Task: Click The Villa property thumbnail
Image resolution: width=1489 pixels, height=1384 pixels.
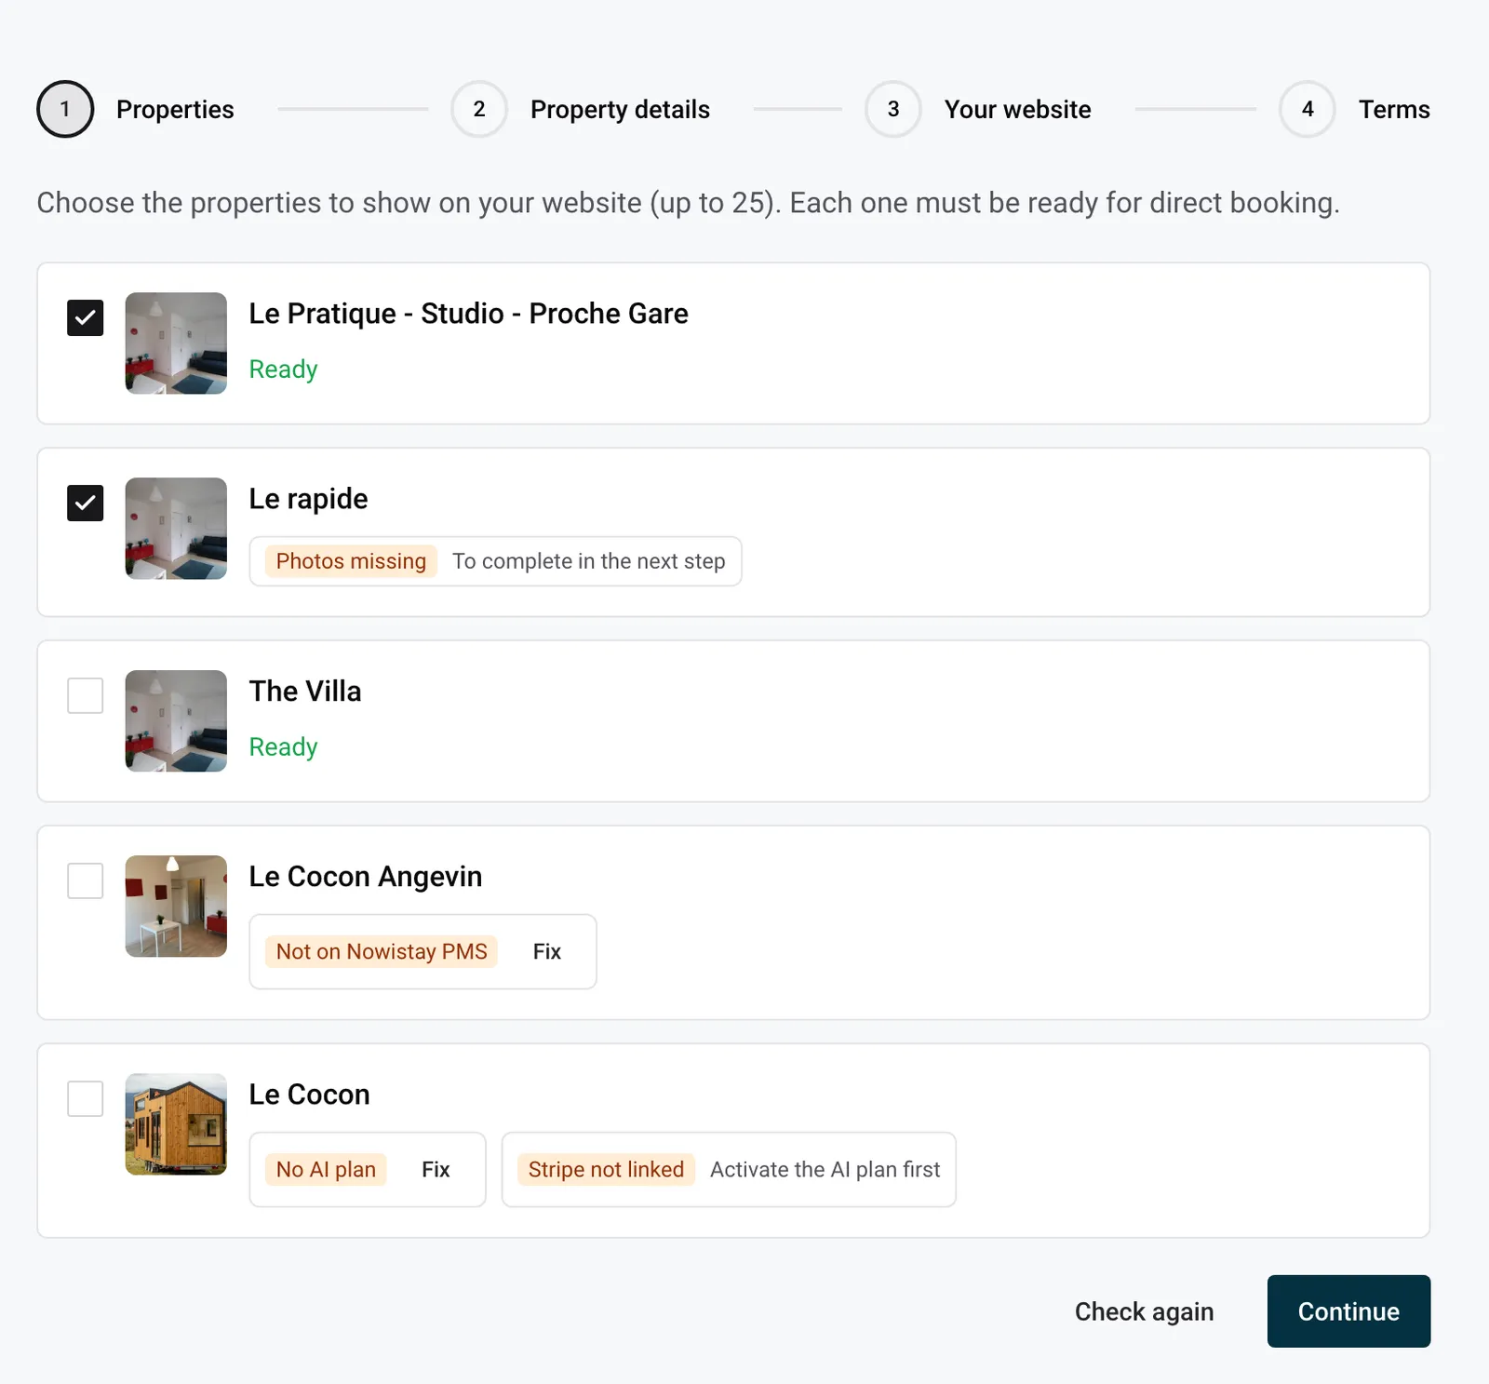Action: tap(176, 721)
